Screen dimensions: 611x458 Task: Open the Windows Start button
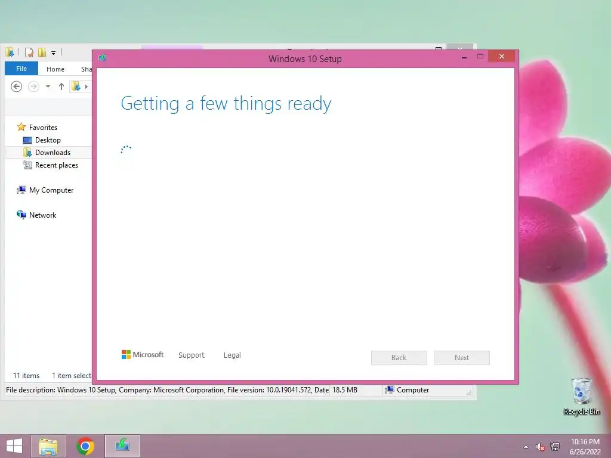(14, 446)
